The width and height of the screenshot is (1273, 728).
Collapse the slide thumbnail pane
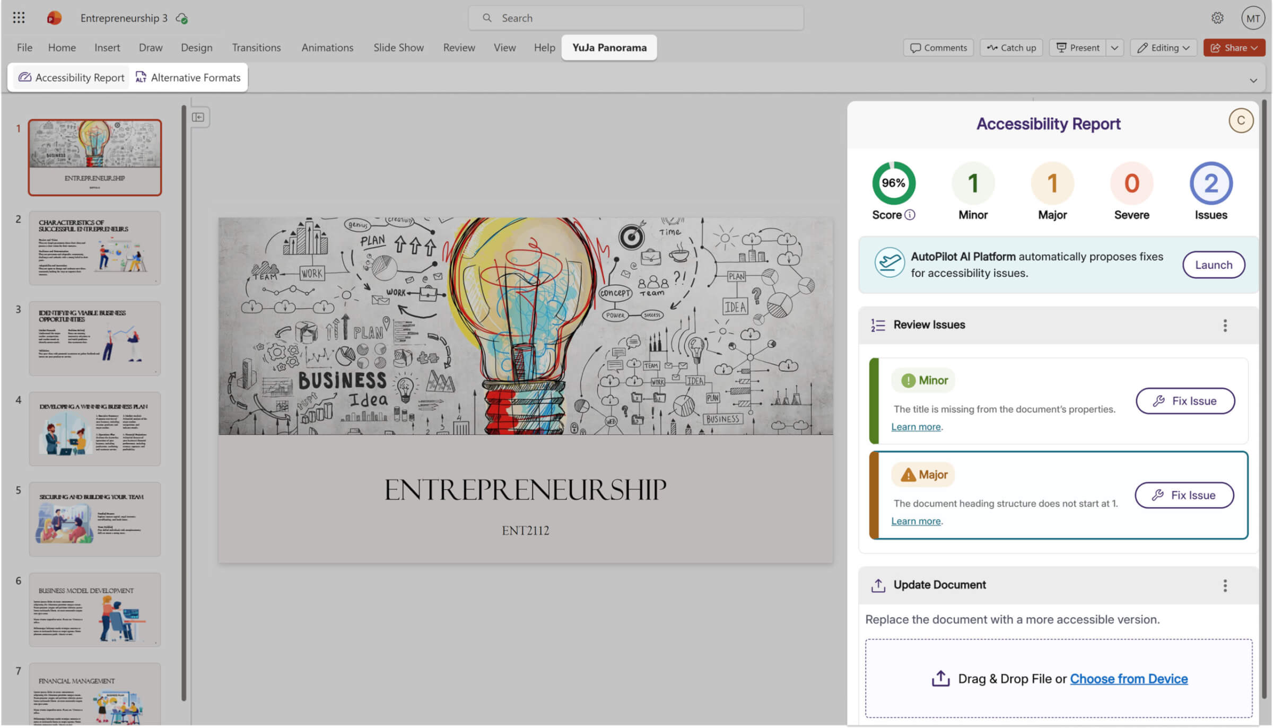coord(199,117)
